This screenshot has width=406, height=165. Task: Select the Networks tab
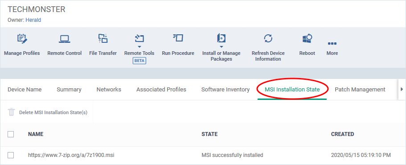109,90
